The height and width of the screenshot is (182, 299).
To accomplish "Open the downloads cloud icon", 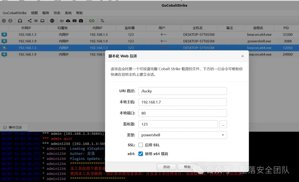I will click(x=68, y=21).
